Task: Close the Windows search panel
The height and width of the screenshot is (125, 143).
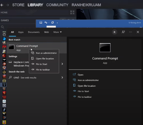Action: (138, 32)
